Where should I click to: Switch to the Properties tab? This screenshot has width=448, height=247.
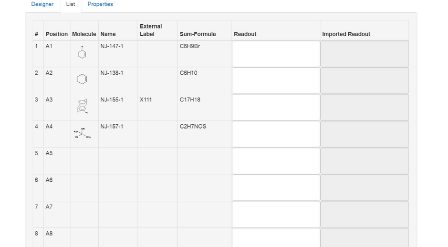click(x=100, y=4)
